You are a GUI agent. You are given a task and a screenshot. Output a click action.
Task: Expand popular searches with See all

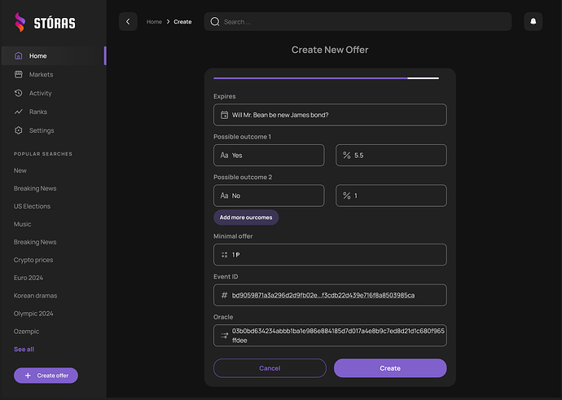(x=24, y=349)
